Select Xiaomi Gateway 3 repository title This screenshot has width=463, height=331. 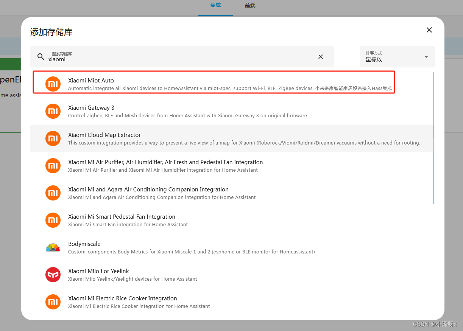pyautogui.click(x=91, y=108)
